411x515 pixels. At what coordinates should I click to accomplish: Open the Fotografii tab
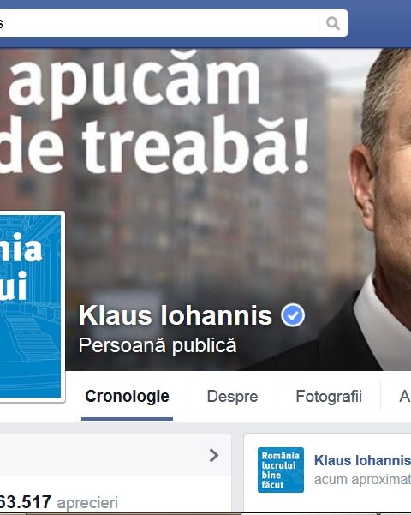tap(329, 396)
